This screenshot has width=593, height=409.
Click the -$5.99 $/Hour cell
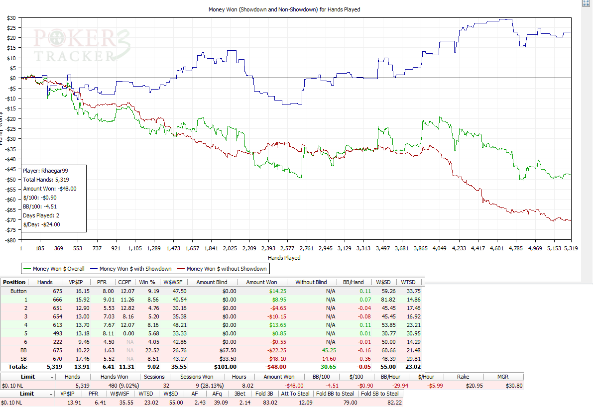click(435, 386)
